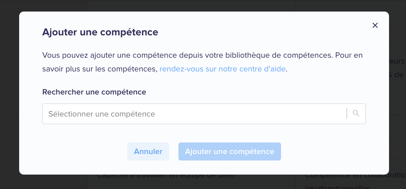Click the magnifying glass search icon
Screen dimensions: 406x189
click(x=356, y=113)
